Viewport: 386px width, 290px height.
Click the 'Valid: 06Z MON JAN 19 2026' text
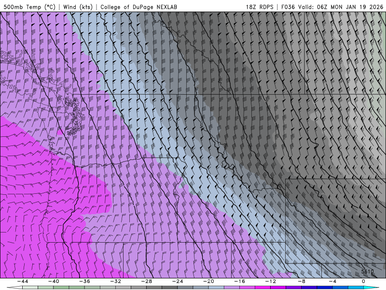pos(341,7)
